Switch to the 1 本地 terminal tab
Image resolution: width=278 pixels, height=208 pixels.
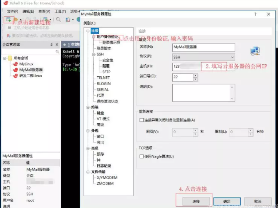[72, 45]
